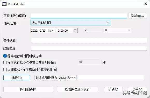Screen dimensions: 150x98
Task: Click 创建桌面快捷方式(S),名称=> button
Action: [x=55, y=78]
